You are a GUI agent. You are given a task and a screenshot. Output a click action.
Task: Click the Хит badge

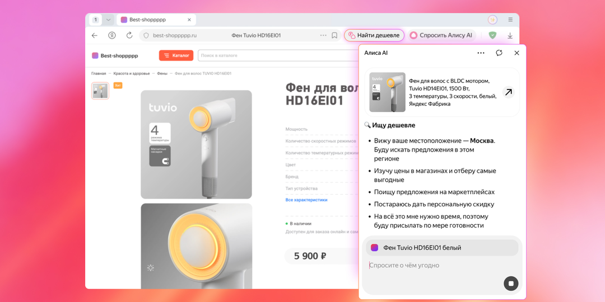pyautogui.click(x=118, y=86)
